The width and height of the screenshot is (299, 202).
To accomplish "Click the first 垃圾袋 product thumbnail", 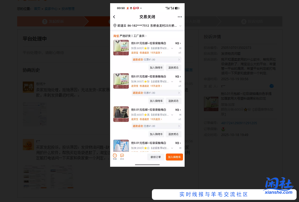I will pyautogui.click(x=121, y=48).
